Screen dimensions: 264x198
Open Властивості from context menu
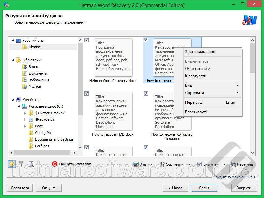coord(208,112)
